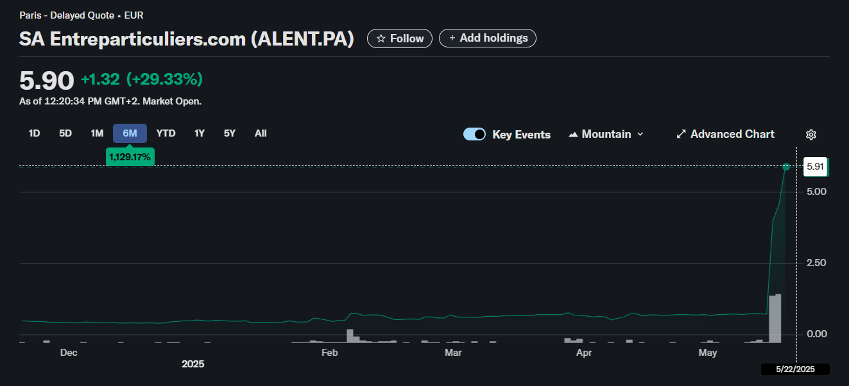Viewport: 849px width, 386px height.
Task: Switch to the All time range
Action: pyautogui.click(x=261, y=133)
